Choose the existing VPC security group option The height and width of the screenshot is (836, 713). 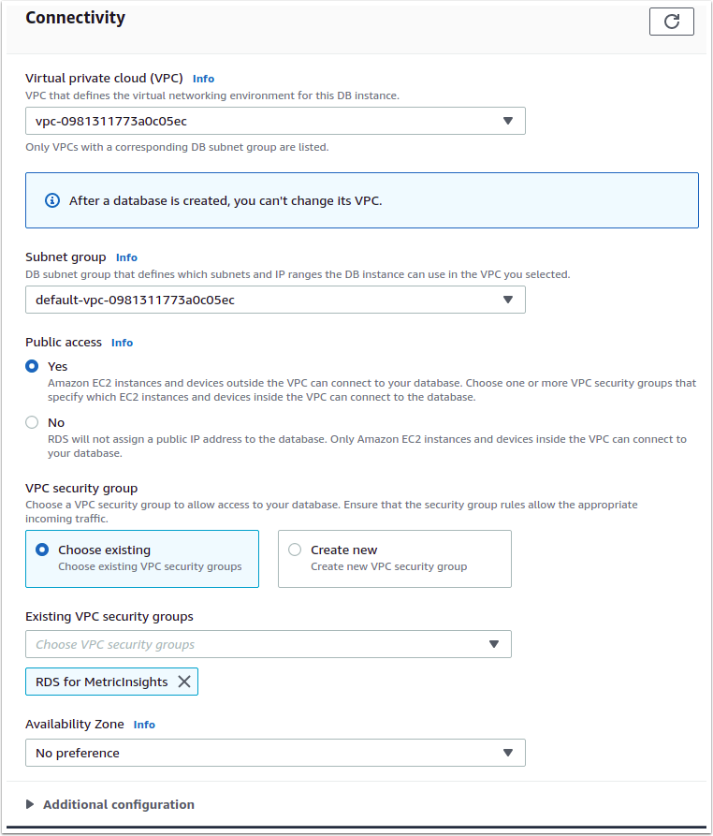[x=42, y=550]
